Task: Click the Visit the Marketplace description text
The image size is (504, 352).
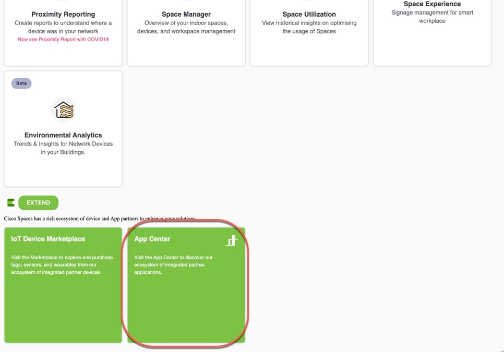Action: (62, 264)
